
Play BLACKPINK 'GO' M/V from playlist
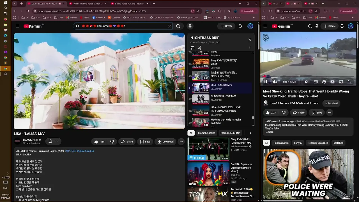coord(220,99)
